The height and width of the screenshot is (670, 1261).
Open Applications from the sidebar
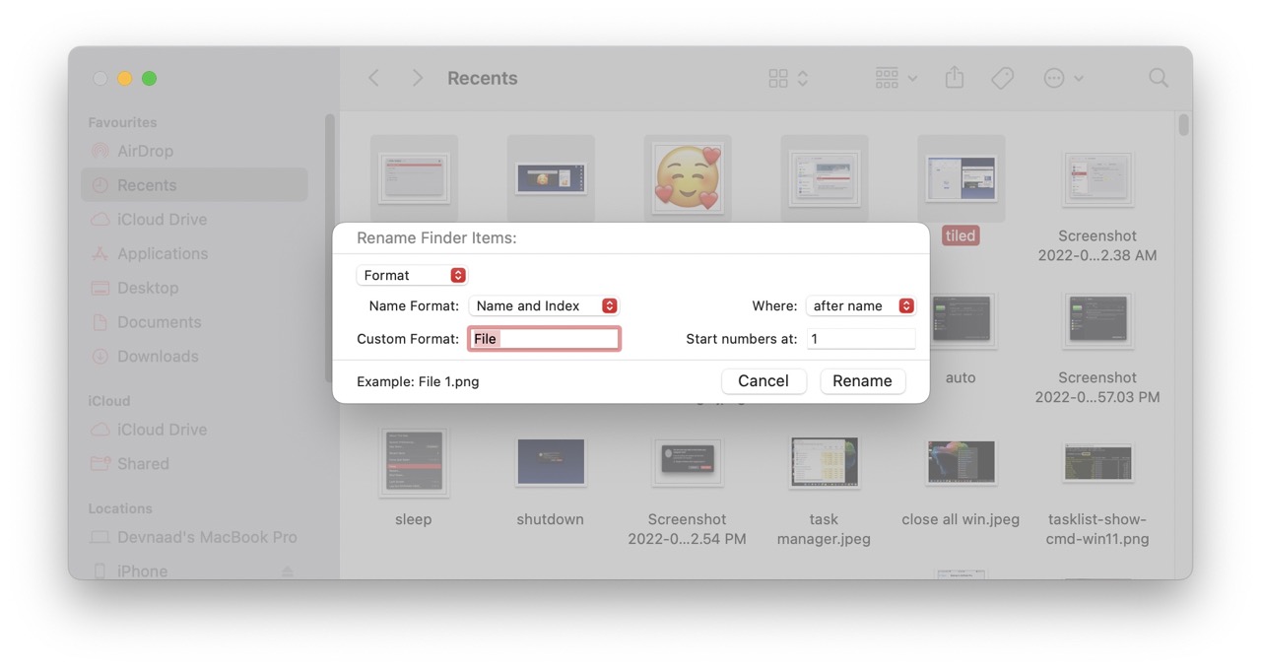pyautogui.click(x=162, y=253)
